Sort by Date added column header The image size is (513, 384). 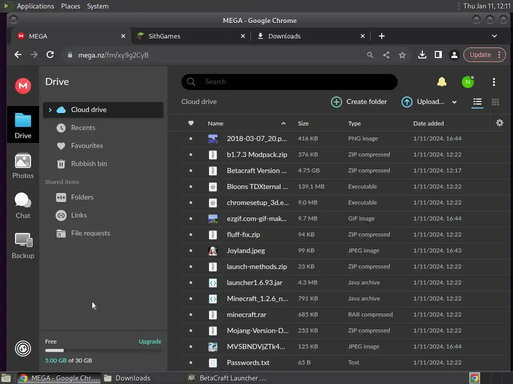428,123
